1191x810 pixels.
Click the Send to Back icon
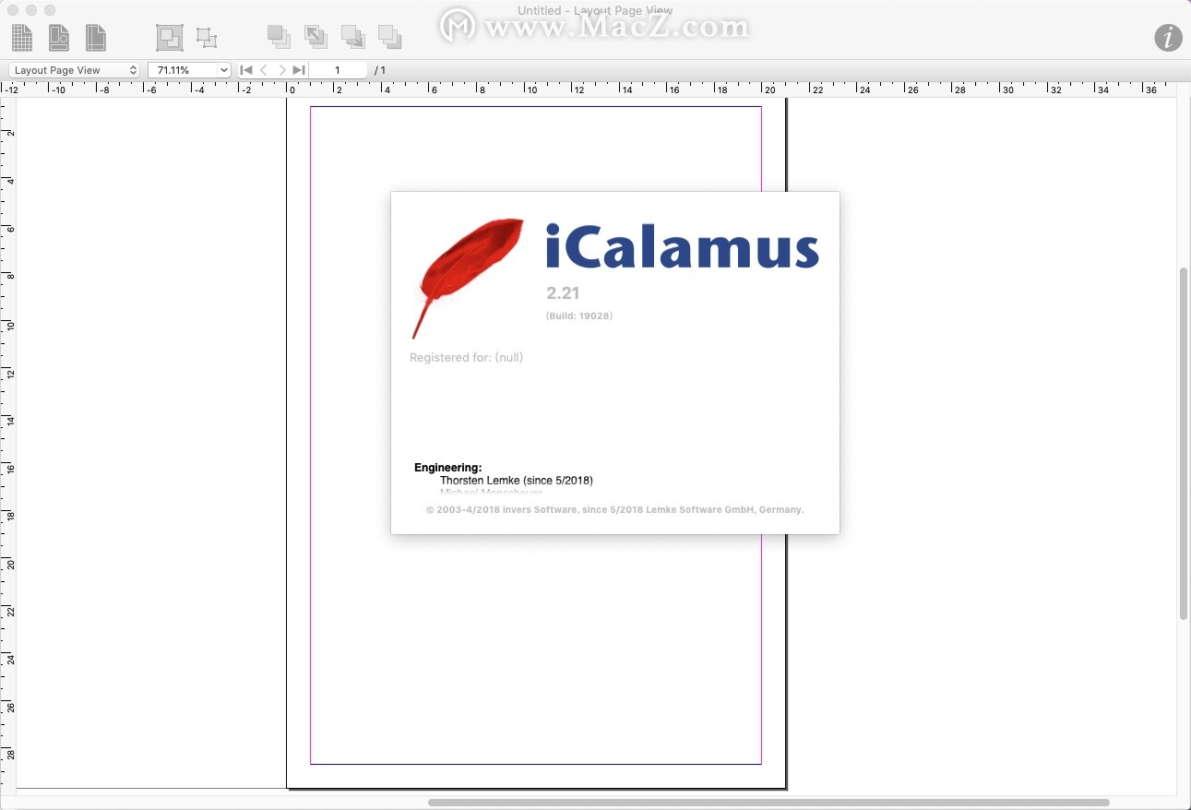click(389, 37)
